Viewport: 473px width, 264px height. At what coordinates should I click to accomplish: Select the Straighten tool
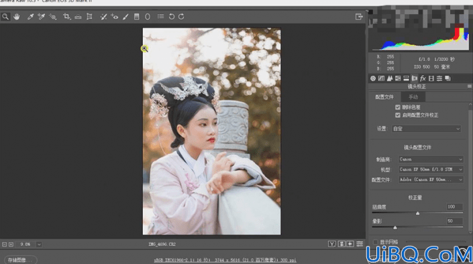[x=78, y=17]
